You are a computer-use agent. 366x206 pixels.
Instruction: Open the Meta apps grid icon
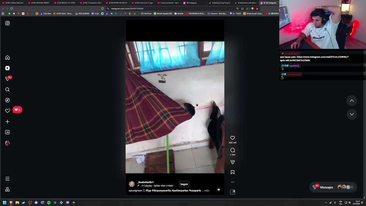click(7, 189)
